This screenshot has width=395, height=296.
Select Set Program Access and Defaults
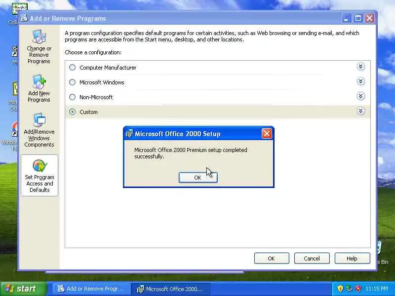pos(39,176)
